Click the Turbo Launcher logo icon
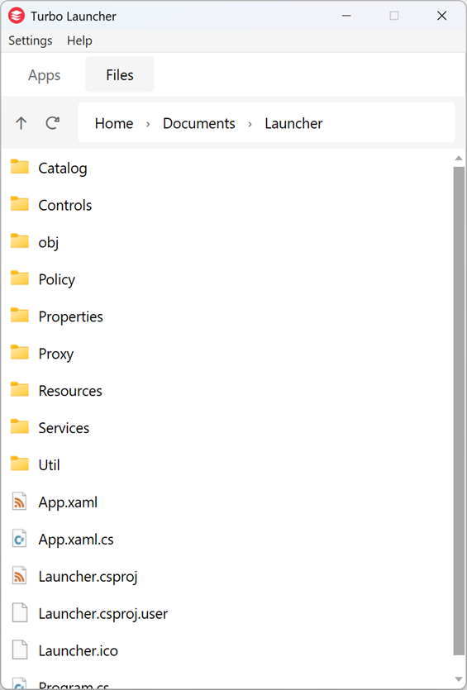467x690 pixels. 17,16
